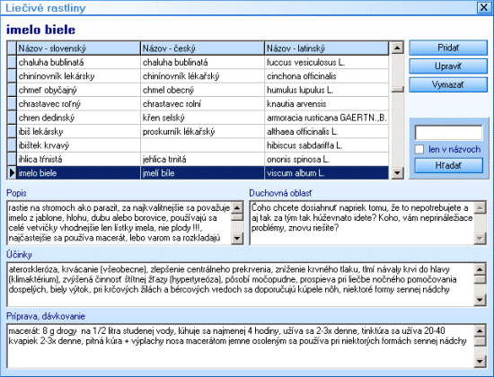Click the Czech cell 'jehlica trnitá'

[x=203, y=160]
